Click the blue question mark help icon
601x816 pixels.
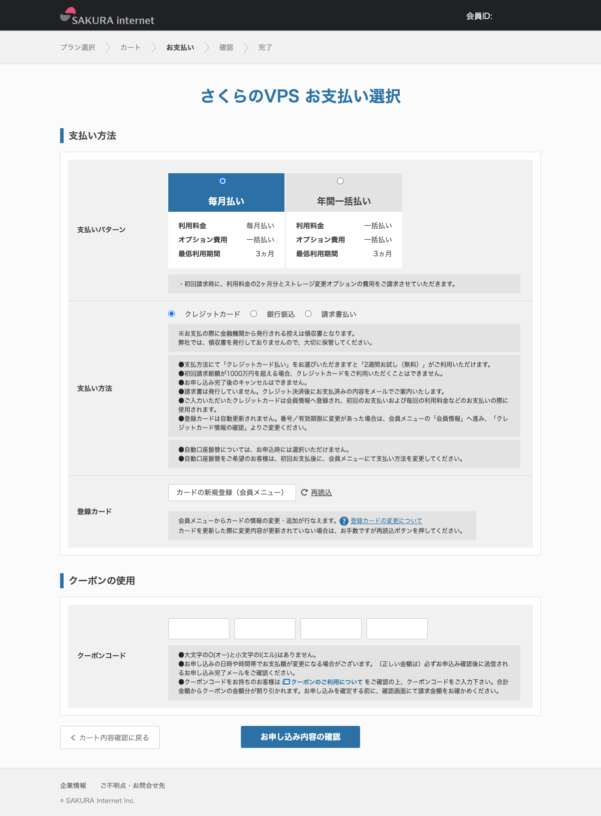point(344,521)
